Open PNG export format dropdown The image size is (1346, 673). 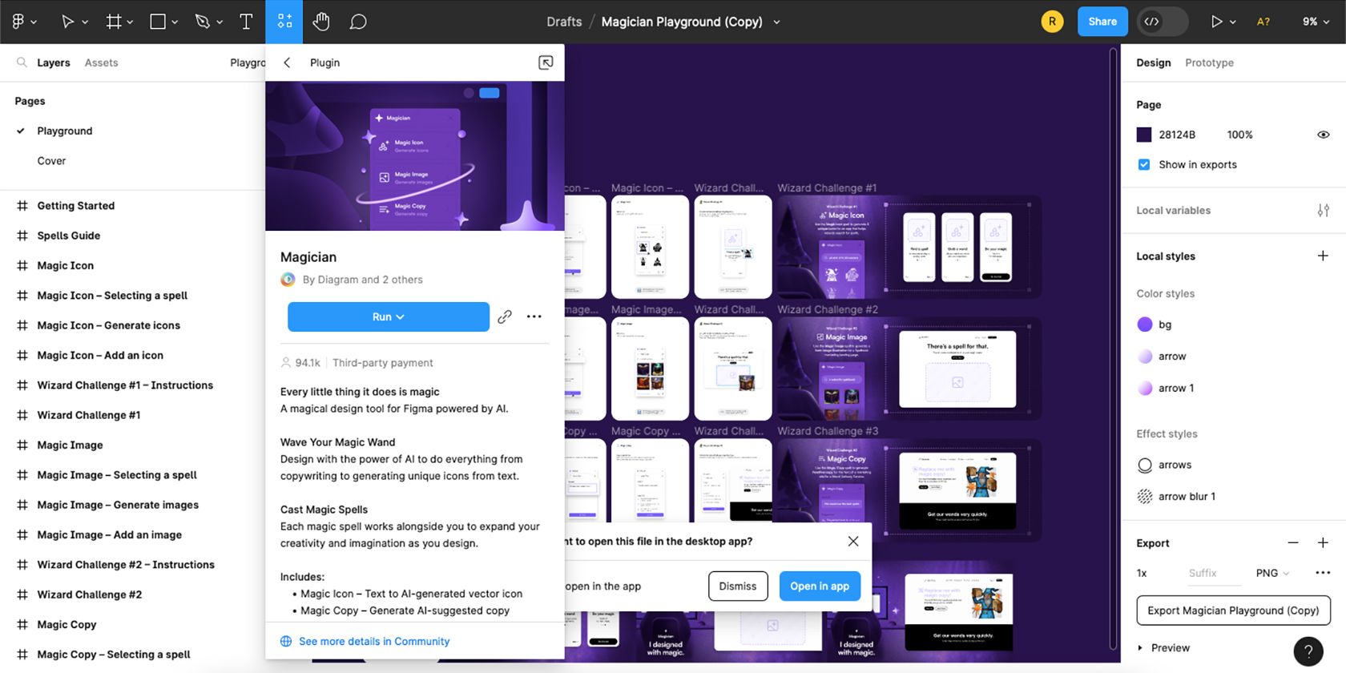pyautogui.click(x=1272, y=573)
